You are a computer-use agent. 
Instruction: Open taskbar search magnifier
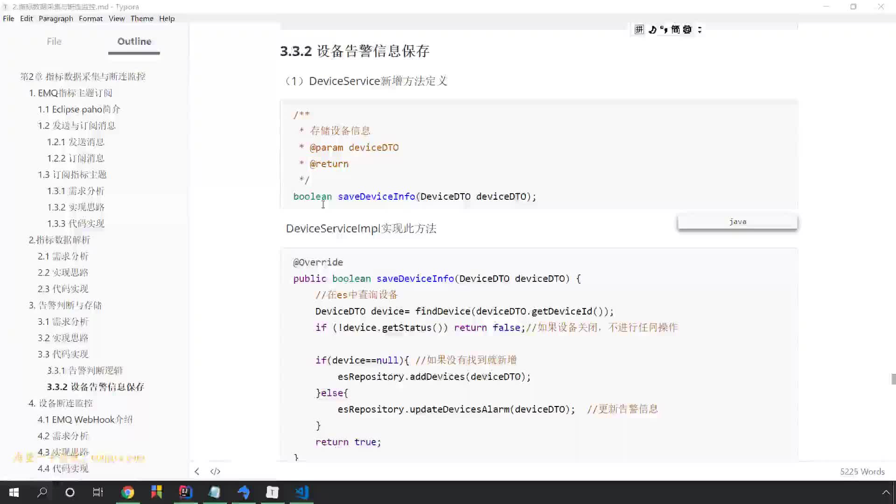[42, 492]
